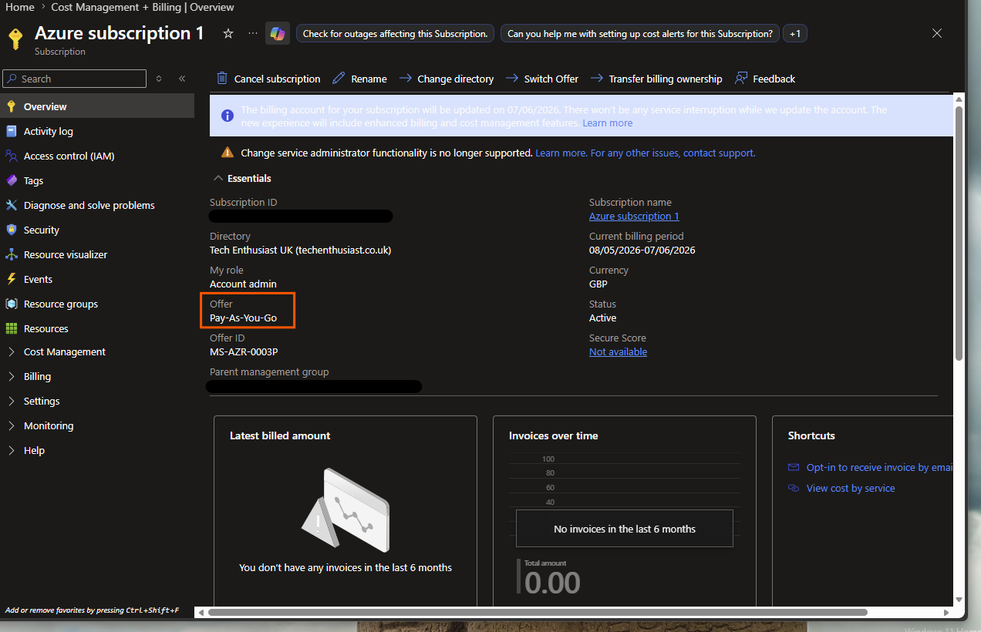Click the Pay-As-You-Go offer value
This screenshot has height=632, width=981.
[x=243, y=318]
